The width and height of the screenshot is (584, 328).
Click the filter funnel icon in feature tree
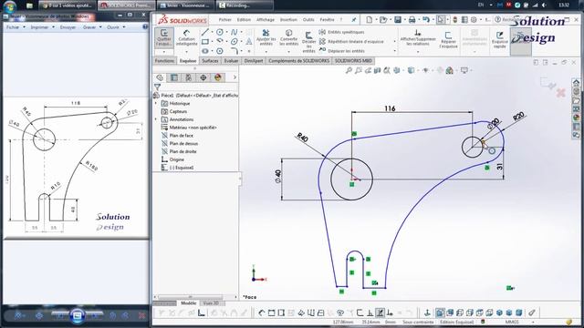point(157,87)
